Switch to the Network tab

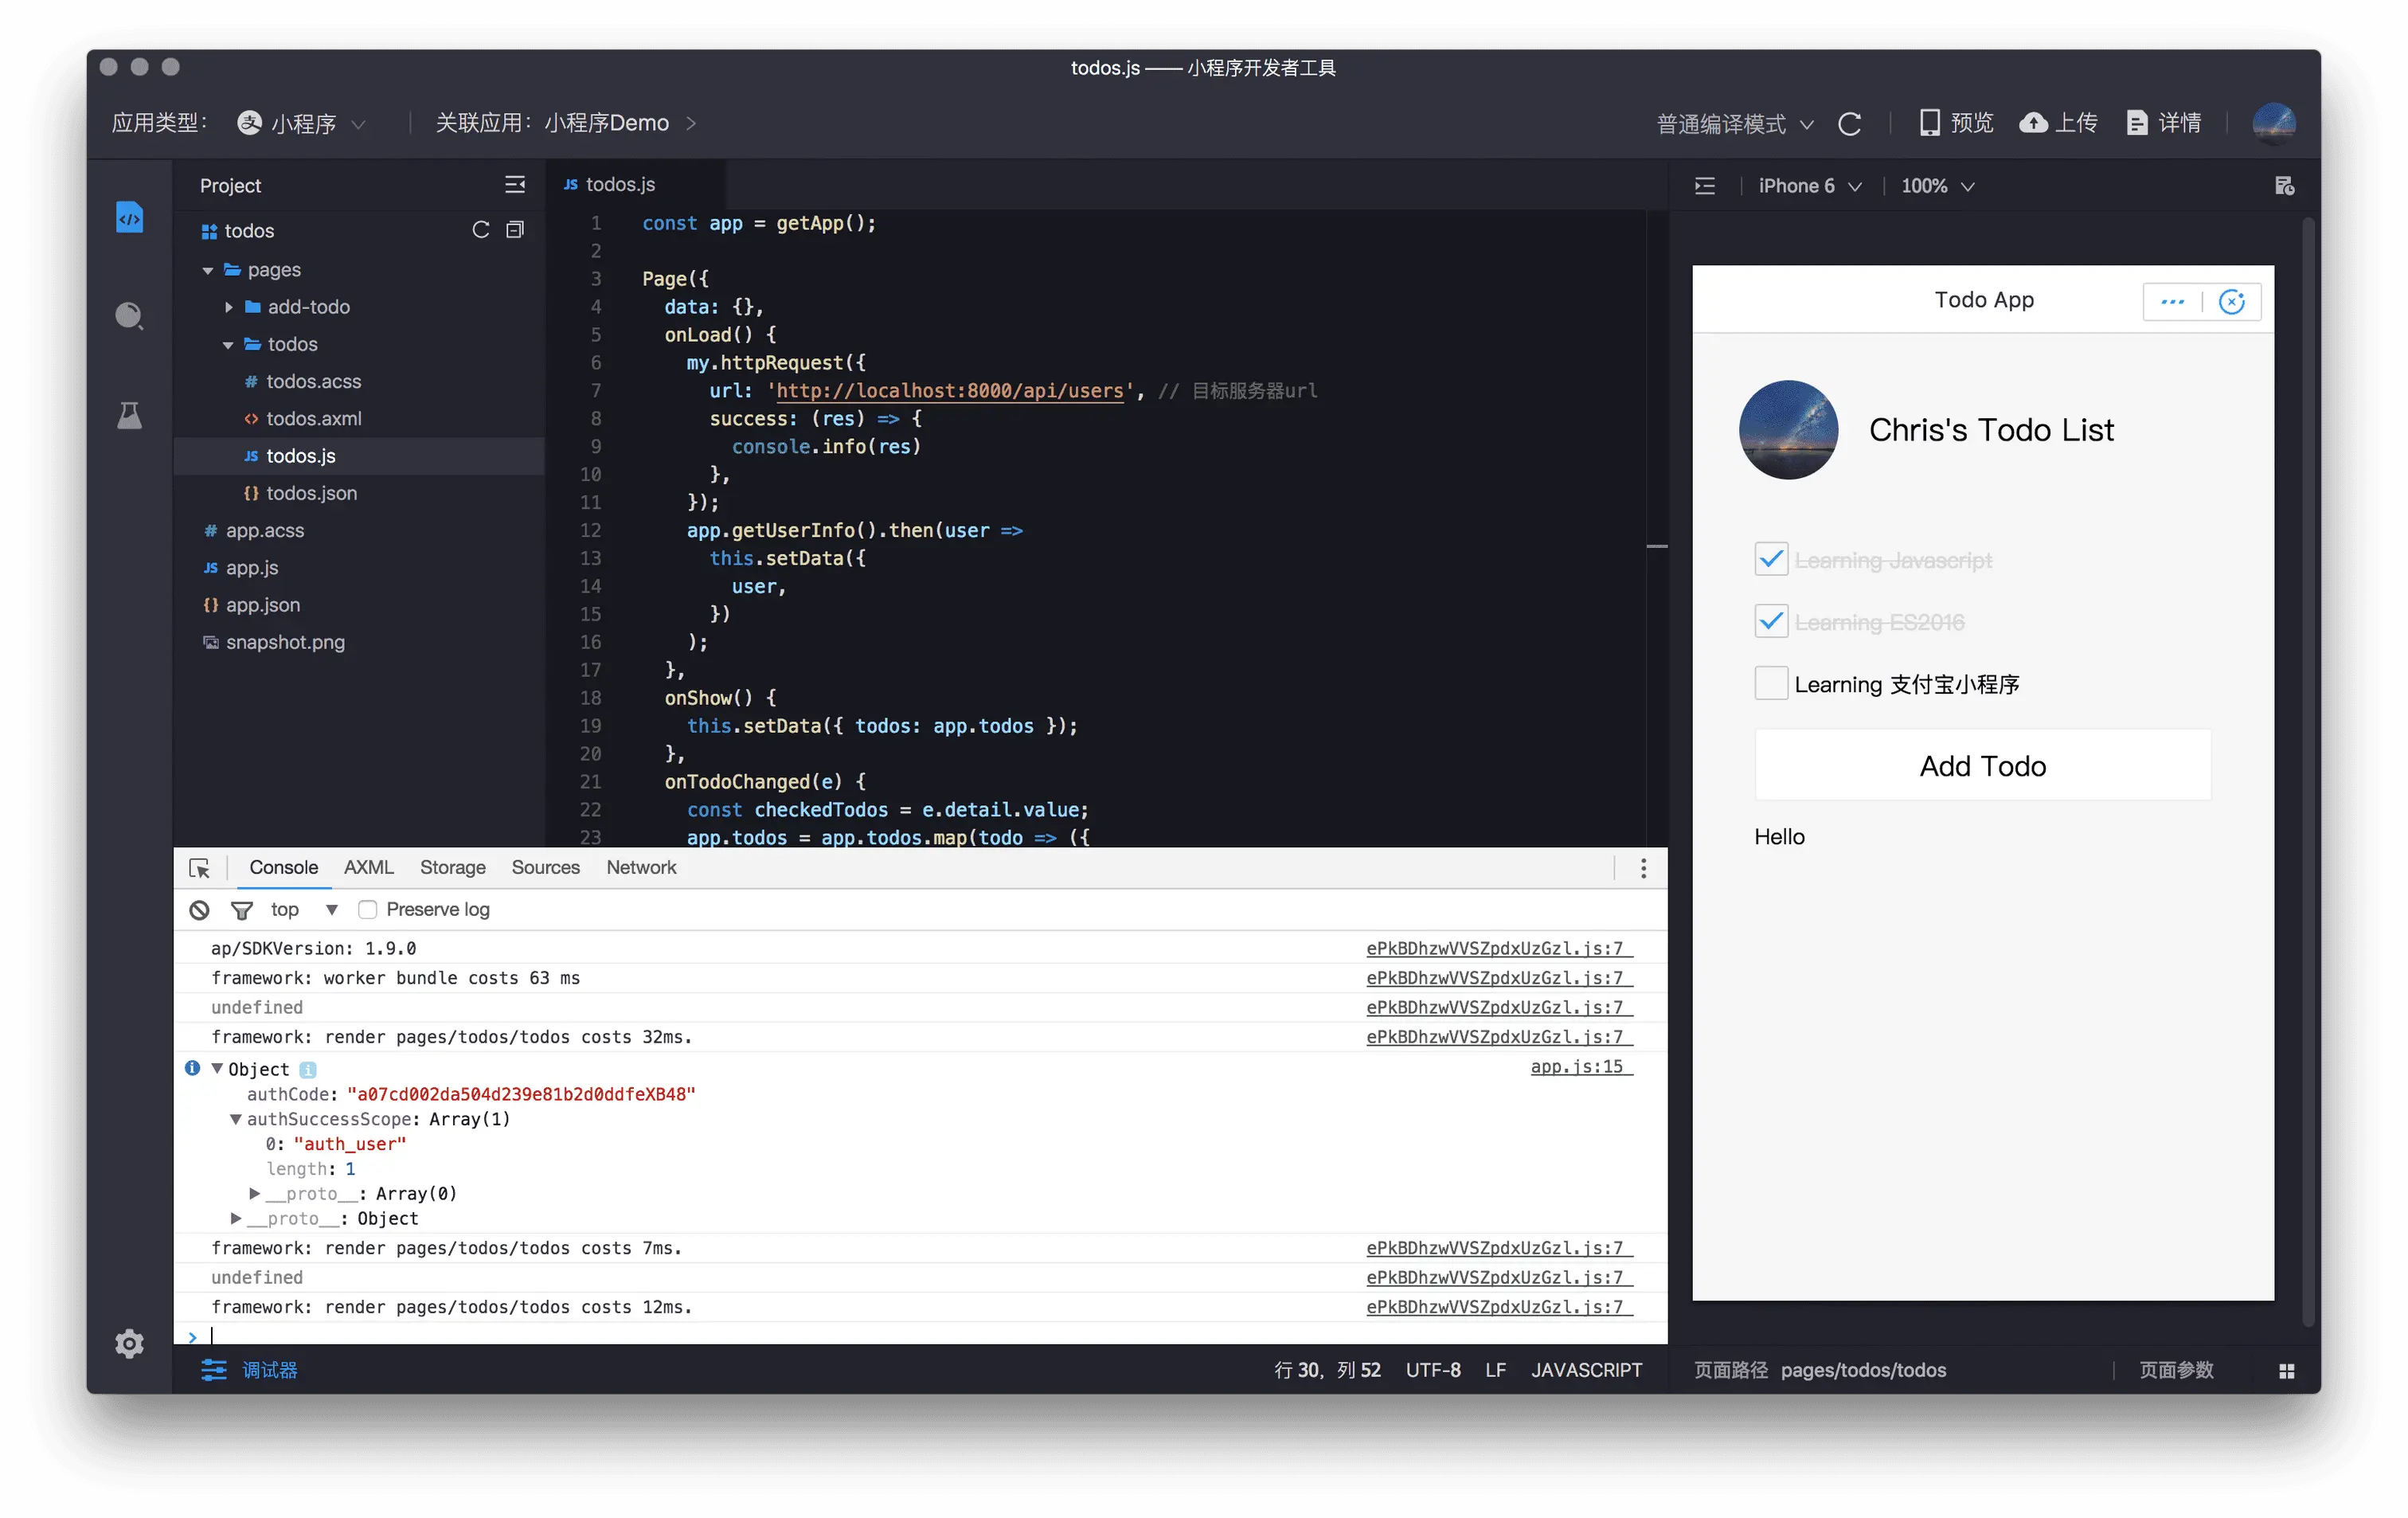tap(641, 868)
